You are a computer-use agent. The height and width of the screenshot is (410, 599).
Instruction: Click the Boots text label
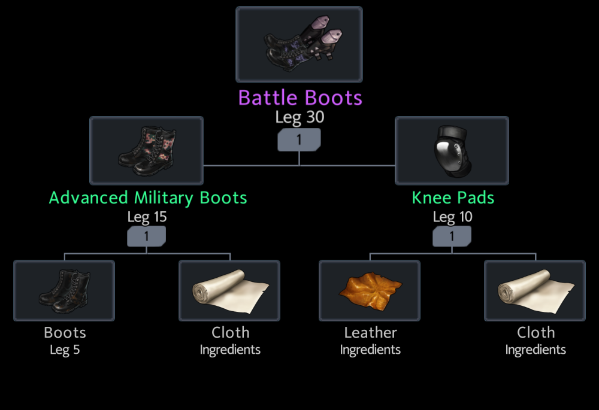(65, 333)
